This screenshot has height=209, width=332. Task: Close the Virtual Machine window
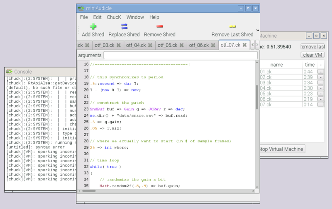[324, 36]
